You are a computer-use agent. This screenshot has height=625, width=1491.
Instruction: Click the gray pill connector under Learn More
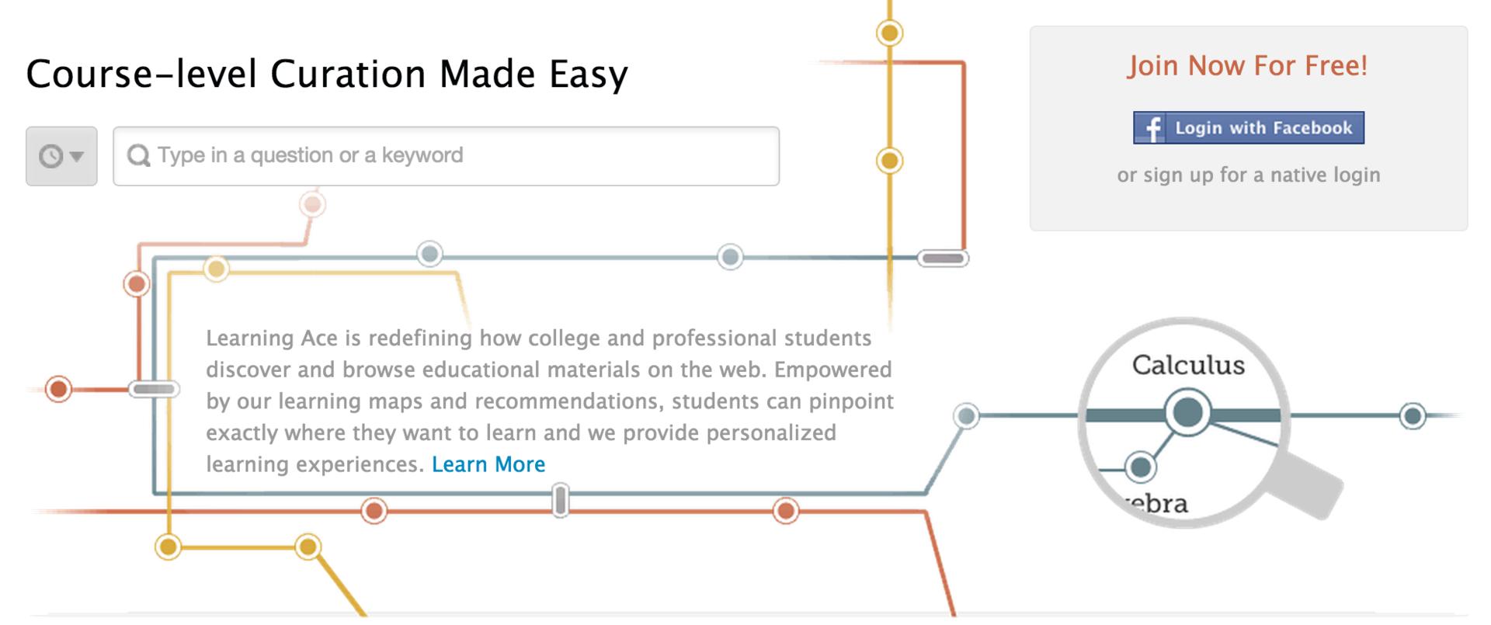pyautogui.click(x=560, y=501)
